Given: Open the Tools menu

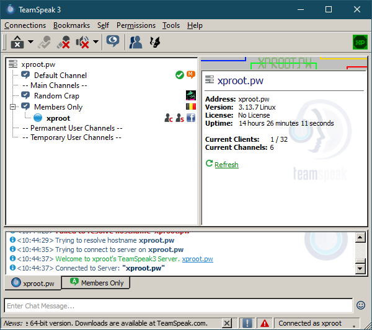Looking at the screenshot, I should click(171, 25).
